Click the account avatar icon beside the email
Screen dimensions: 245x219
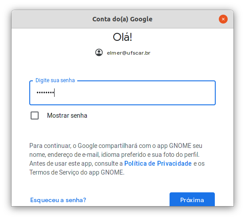pos(99,52)
